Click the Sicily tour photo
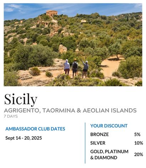 pos(73,45)
